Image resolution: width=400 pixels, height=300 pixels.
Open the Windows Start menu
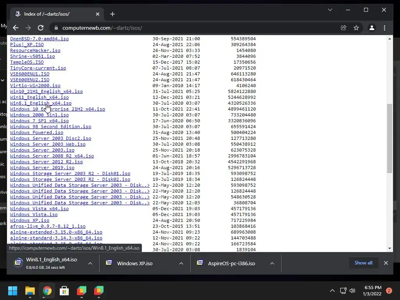point(12,291)
